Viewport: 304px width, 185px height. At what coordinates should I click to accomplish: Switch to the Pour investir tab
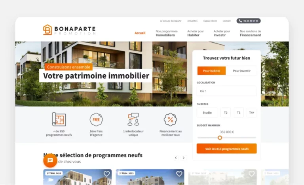click(x=241, y=71)
